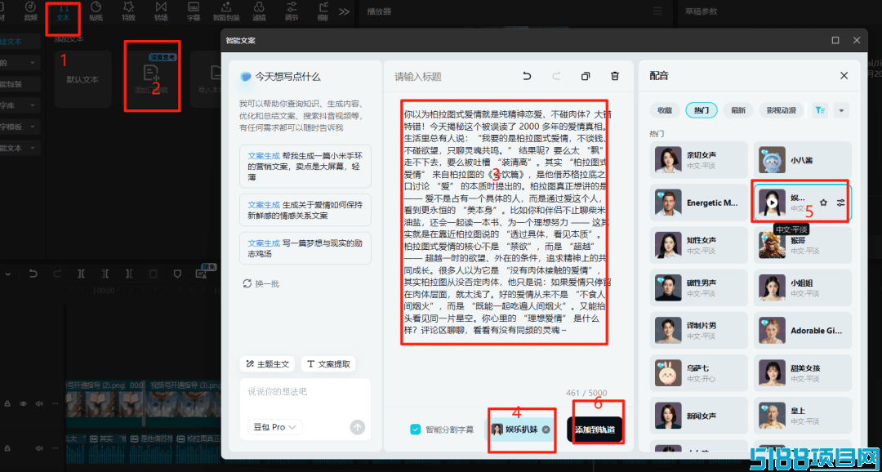This screenshot has width=882, height=472.
Task: Favorite the selected voice with star icon
Action: (823, 203)
